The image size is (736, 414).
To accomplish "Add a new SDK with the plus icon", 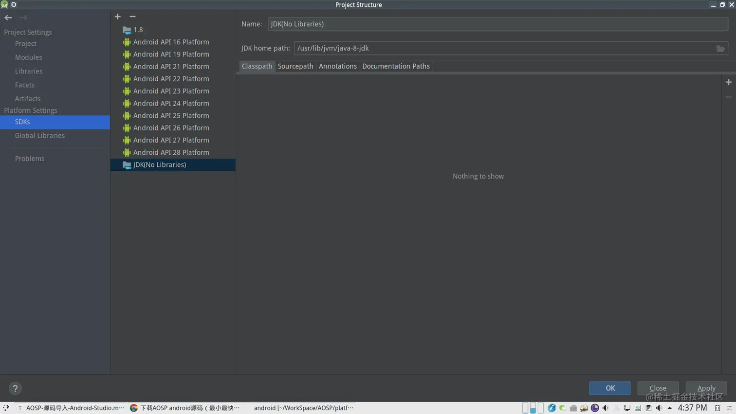I will 118,17.
